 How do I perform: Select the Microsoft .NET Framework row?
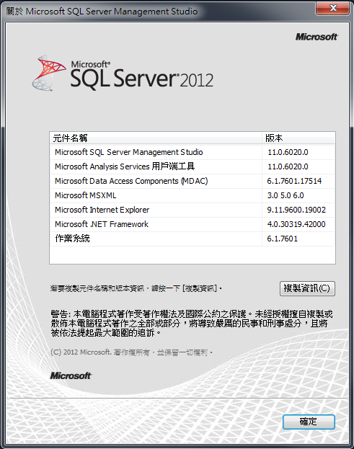pos(193,224)
